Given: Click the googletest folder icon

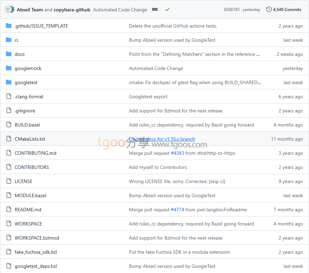Looking at the screenshot, I should pyautogui.click(x=9, y=82).
